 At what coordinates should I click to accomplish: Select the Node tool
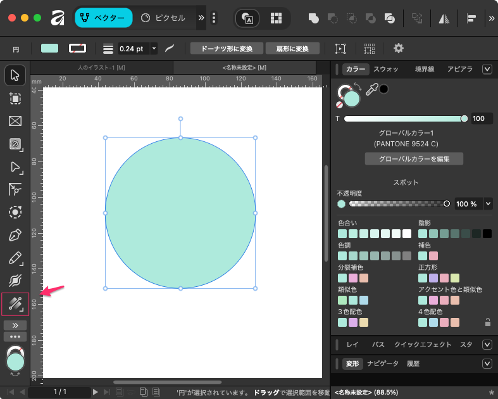point(15,167)
